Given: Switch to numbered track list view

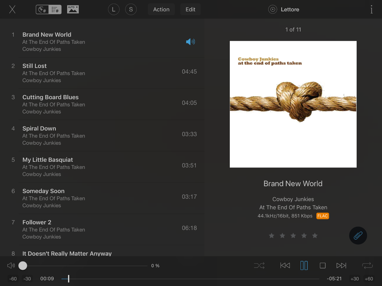Looking at the screenshot, I should 55,10.
